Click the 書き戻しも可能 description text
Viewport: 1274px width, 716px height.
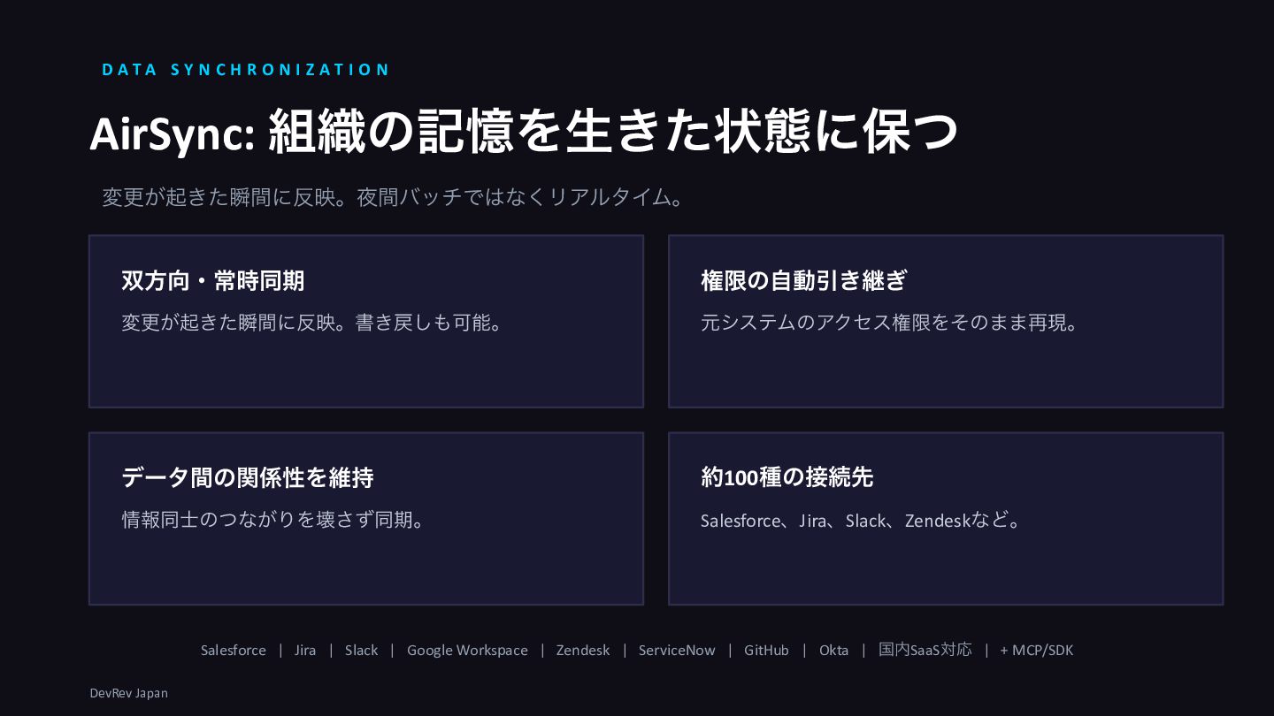coord(313,323)
